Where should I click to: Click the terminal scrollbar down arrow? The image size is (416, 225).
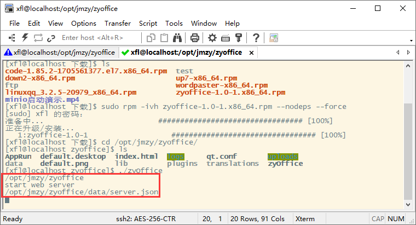click(x=408, y=205)
